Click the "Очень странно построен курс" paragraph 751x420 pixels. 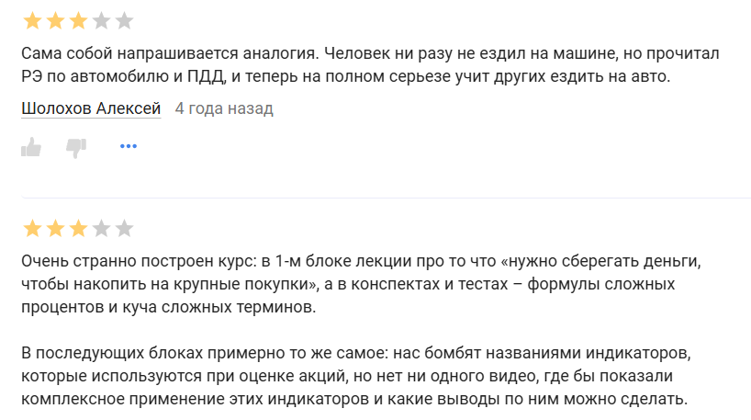(x=358, y=283)
